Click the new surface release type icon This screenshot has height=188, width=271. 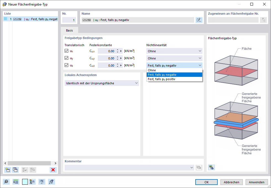[7, 170]
